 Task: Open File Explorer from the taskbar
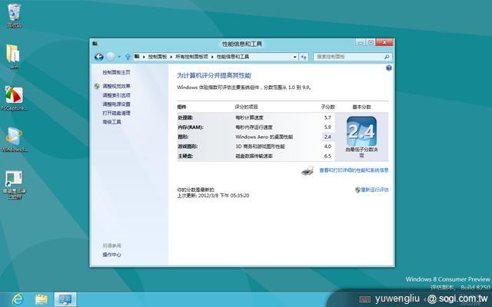[x=41, y=299]
